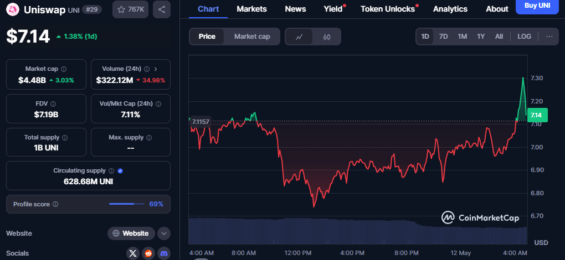Open the Website link button
565x260 pixels.
coord(131,233)
